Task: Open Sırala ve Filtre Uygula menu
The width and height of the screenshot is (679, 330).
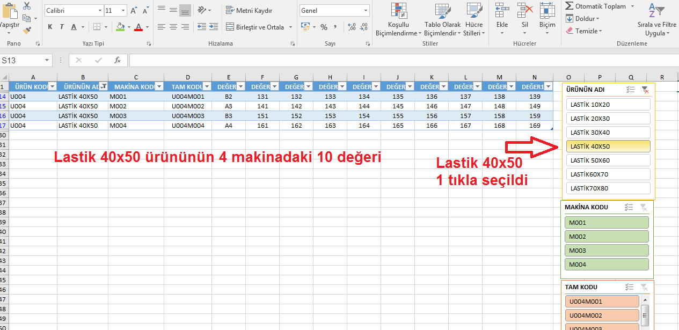Action: point(656,20)
